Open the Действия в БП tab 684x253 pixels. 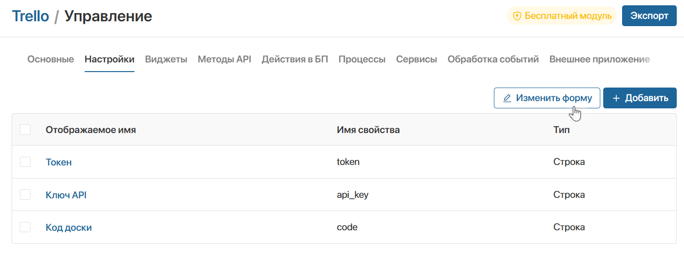coord(295,60)
